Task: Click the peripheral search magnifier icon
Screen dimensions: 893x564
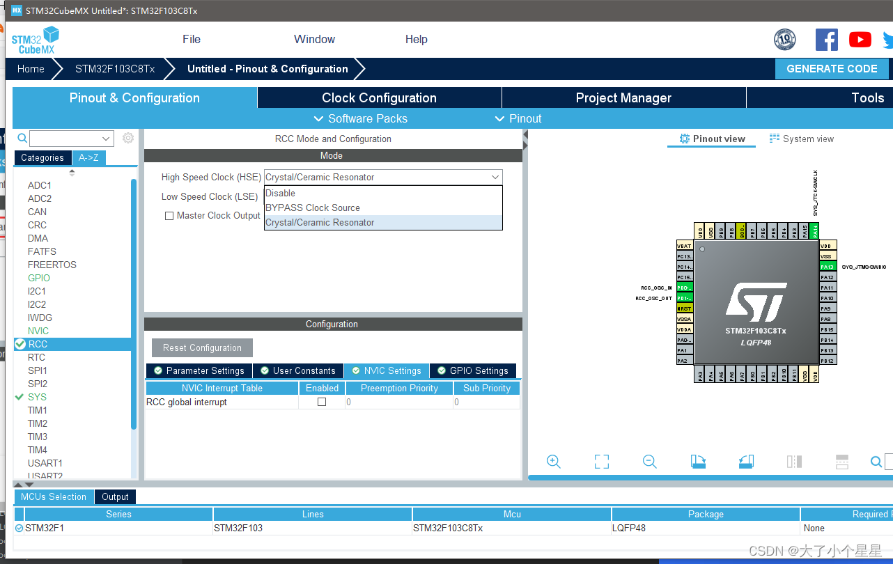Action: click(x=22, y=138)
